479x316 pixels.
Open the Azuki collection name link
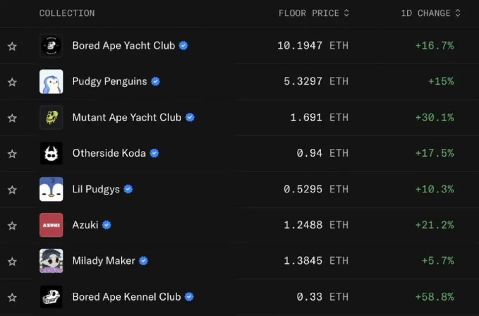(x=85, y=225)
